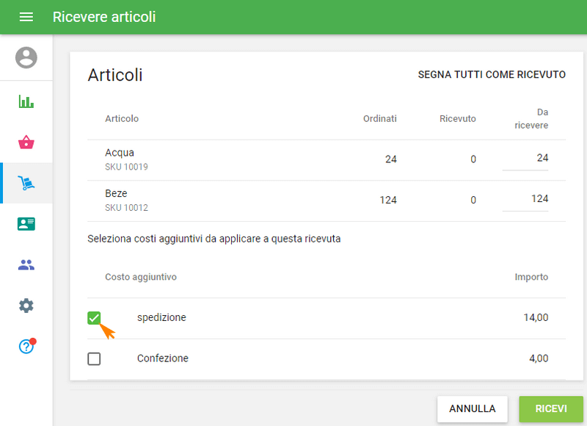
Task: Edit the Da ricevere field for Beze
Action: tap(525, 199)
